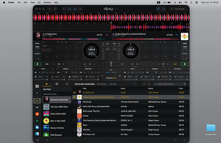Open the NEURALMIX mode dropdown
The width and height of the screenshot is (221, 143).
[x=112, y=78]
